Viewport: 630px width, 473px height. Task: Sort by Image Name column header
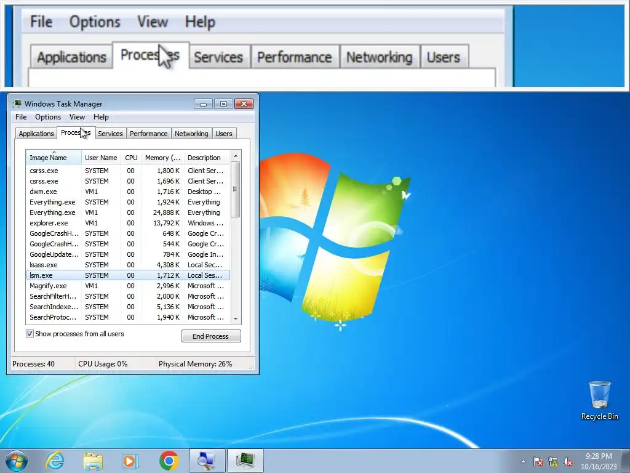coord(54,158)
